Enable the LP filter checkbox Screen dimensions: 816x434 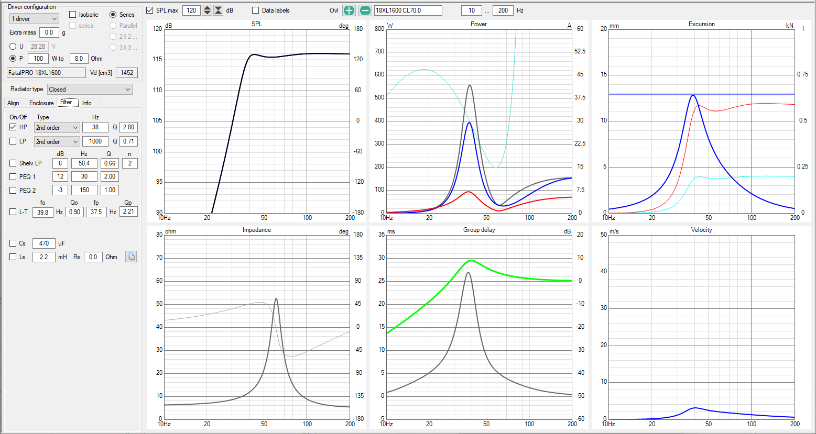pos(13,141)
